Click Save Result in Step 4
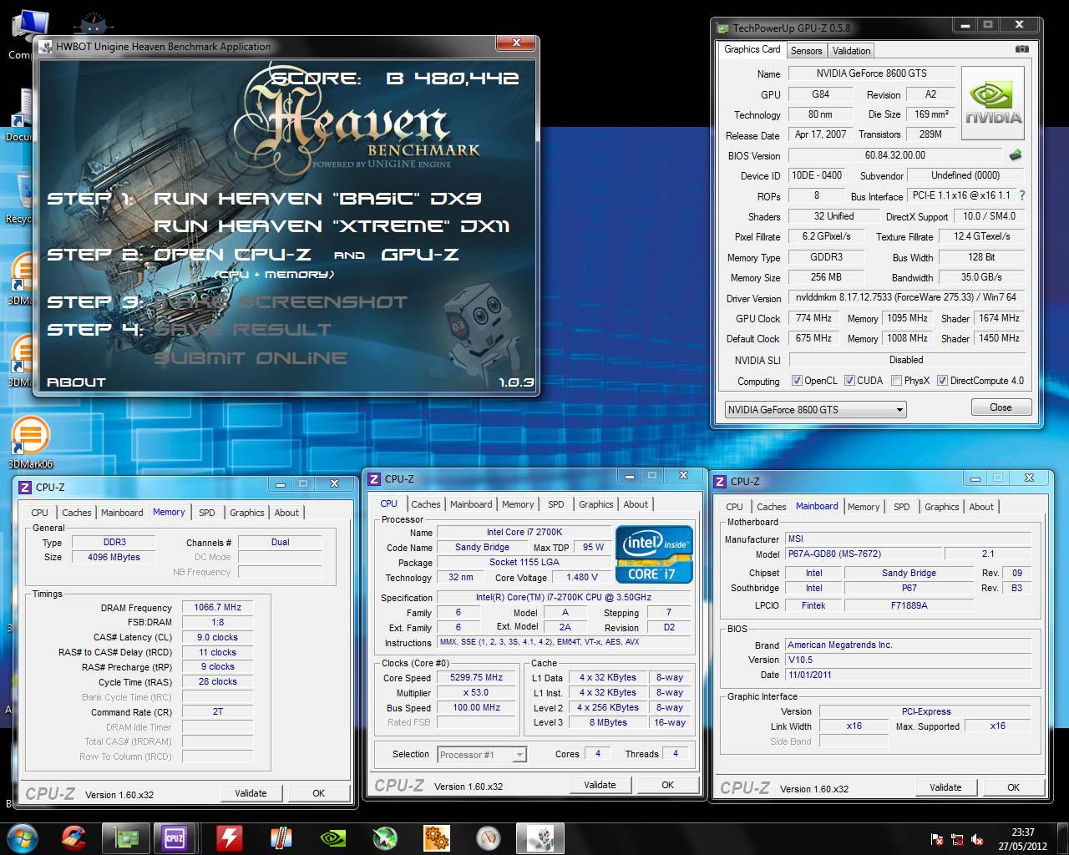Image resolution: width=1069 pixels, height=855 pixels. (x=243, y=330)
